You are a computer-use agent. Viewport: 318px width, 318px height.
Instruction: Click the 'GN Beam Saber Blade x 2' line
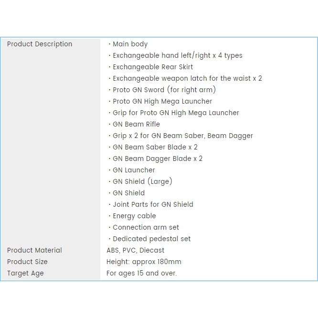(155, 147)
